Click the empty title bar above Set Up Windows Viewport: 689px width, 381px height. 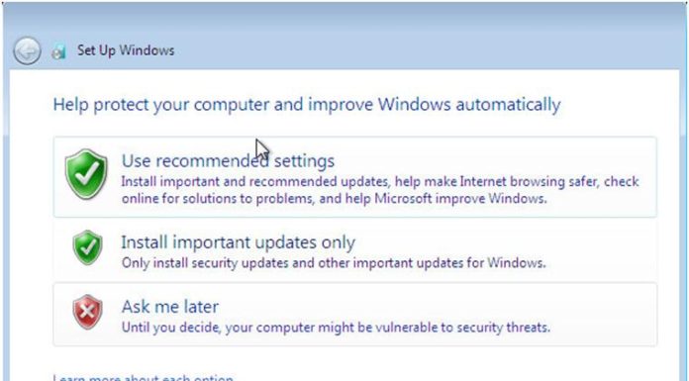pos(344,18)
